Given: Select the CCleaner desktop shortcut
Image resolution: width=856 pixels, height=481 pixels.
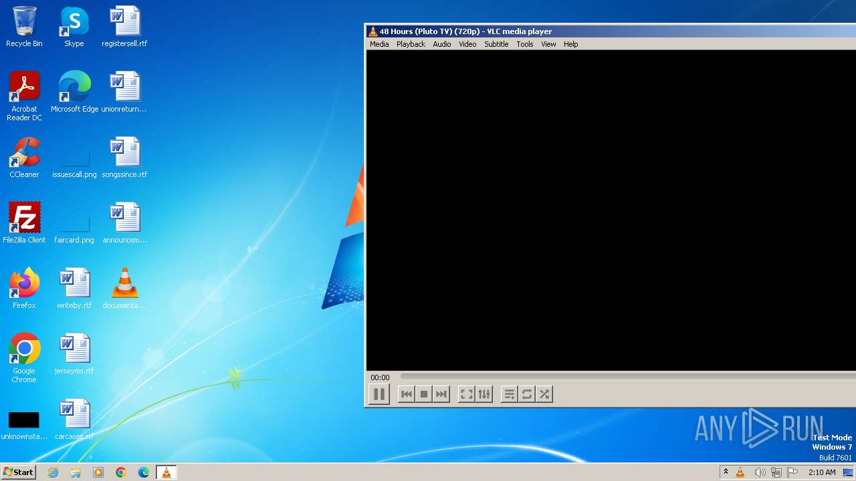Looking at the screenshot, I should pyautogui.click(x=24, y=158).
